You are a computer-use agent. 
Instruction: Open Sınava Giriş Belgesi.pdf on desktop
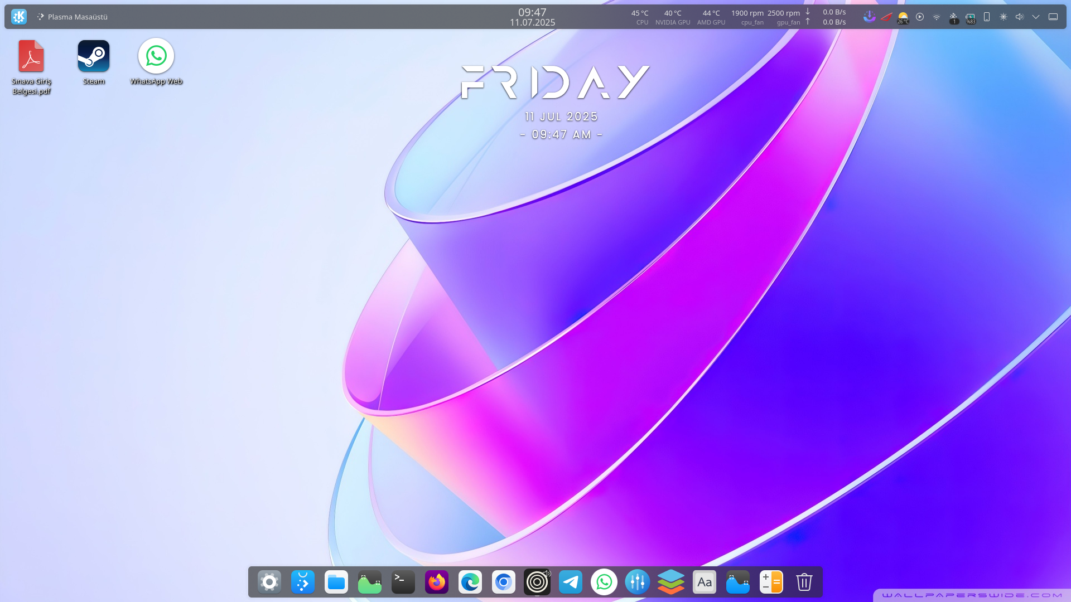(x=31, y=67)
